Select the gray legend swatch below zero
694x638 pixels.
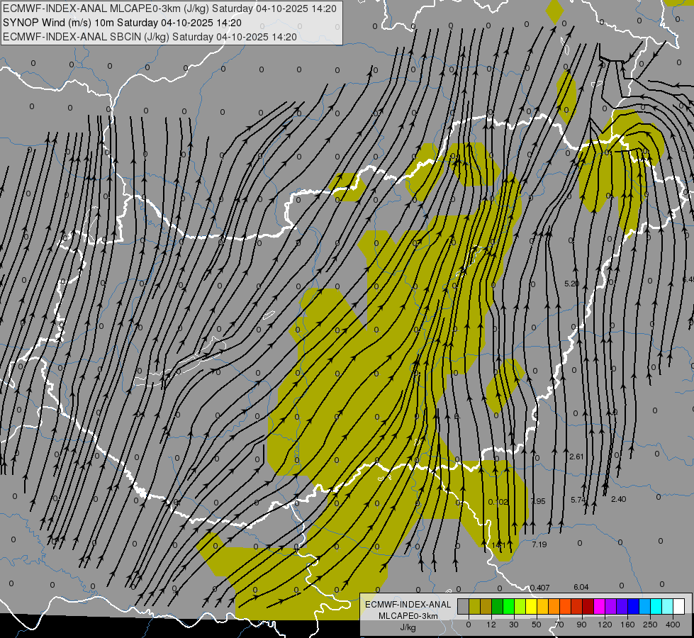(x=464, y=606)
